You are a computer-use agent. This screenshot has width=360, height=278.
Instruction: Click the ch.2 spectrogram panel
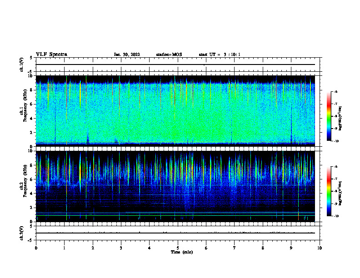(x=175, y=186)
